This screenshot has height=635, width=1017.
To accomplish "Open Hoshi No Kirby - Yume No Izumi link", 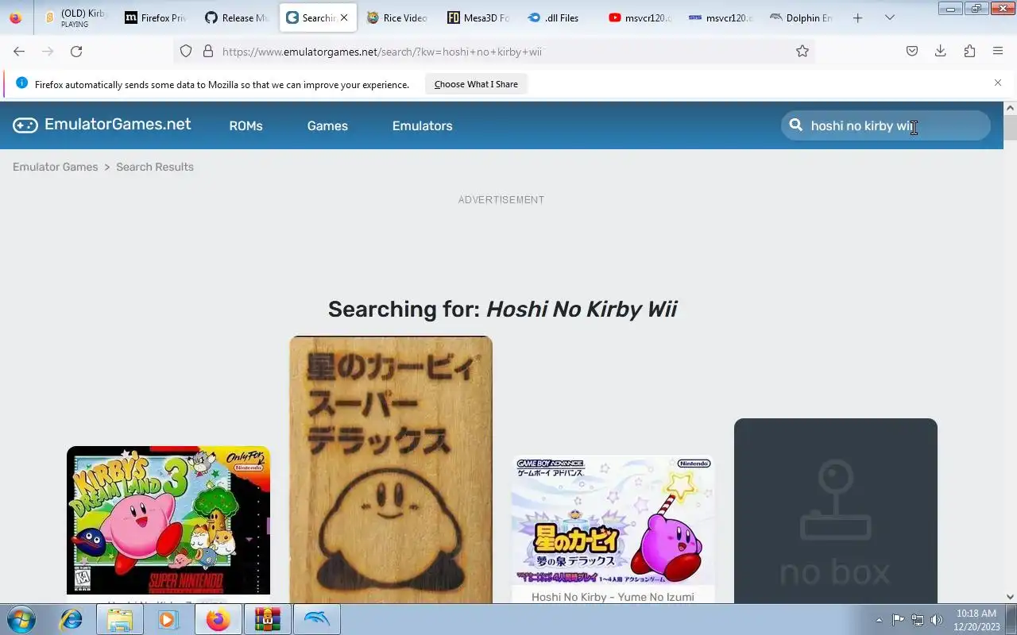I will 613,597.
